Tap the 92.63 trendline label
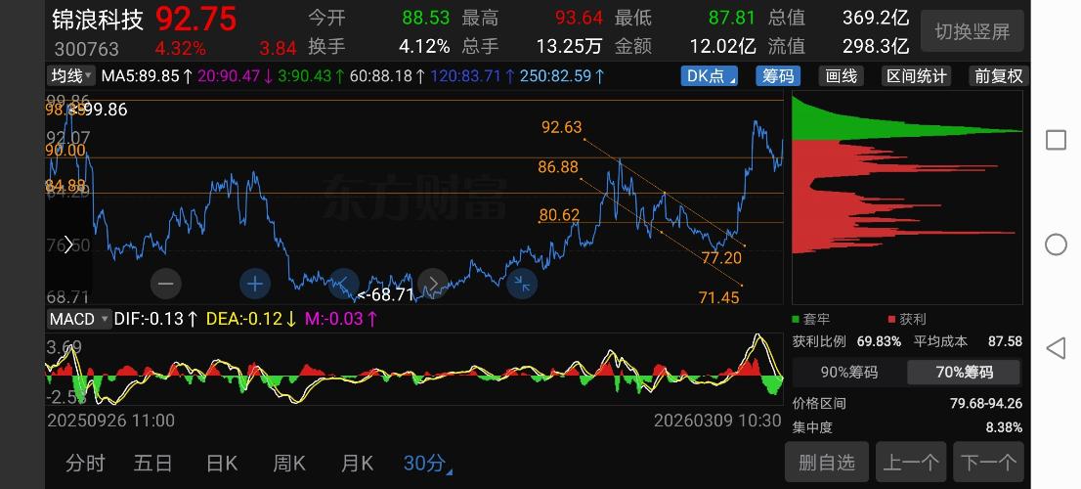 [561, 127]
